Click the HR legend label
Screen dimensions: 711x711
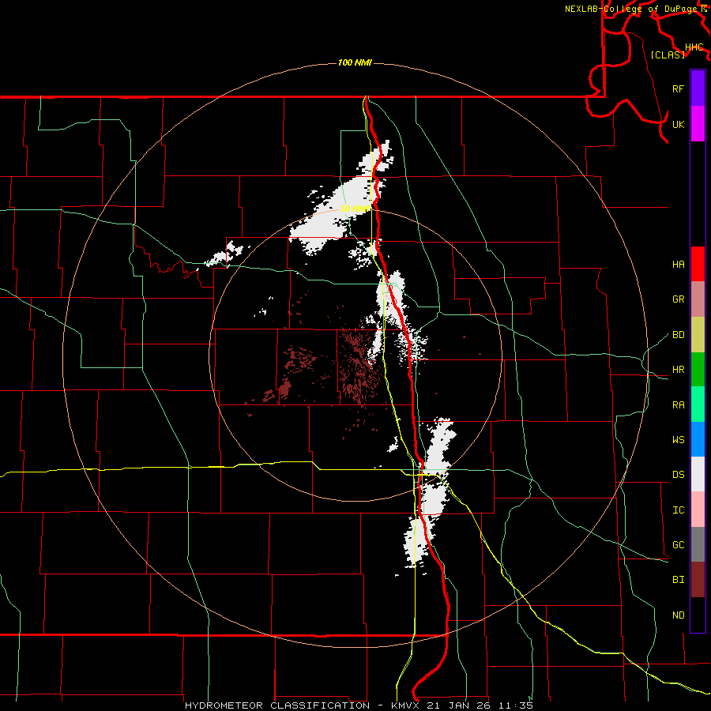pos(678,369)
